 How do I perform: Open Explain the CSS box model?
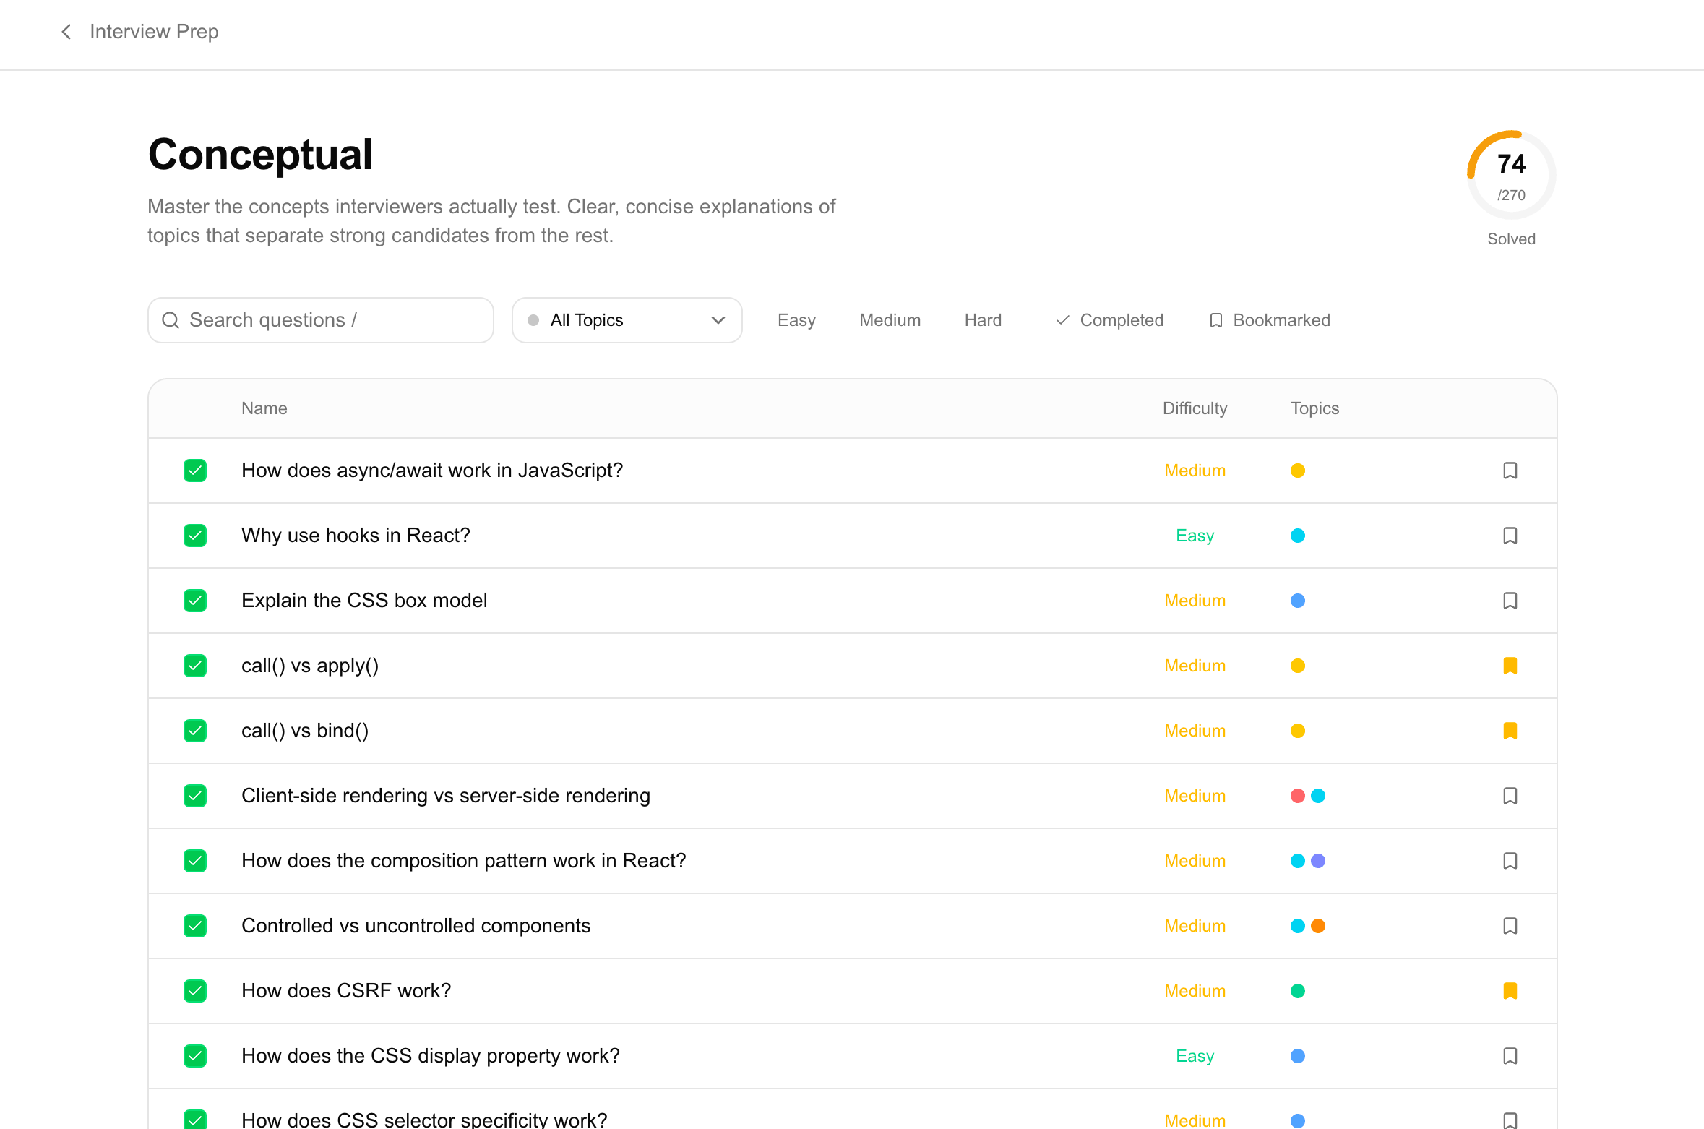364,601
